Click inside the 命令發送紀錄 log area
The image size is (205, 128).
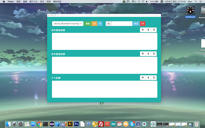pos(105,65)
